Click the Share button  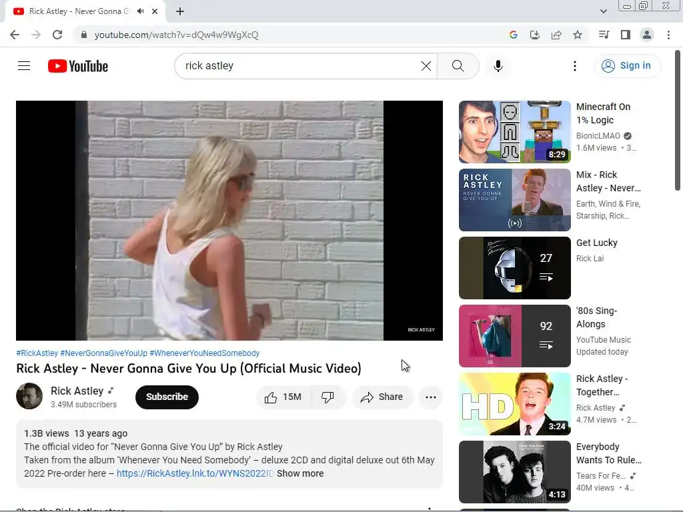point(382,397)
